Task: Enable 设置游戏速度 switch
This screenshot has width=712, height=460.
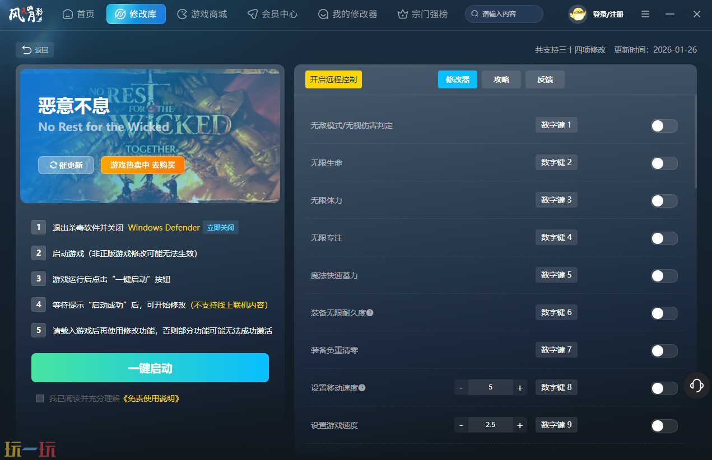Action: (x=664, y=426)
